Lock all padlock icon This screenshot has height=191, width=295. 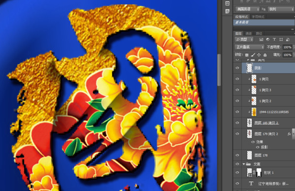pos(265,55)
